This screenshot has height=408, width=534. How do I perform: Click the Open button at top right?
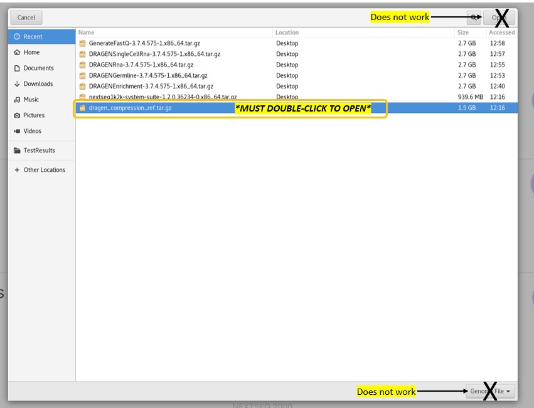coord(499,18)
